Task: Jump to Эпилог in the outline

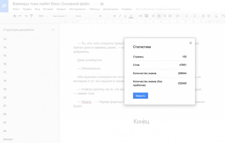Action: click(x=8, y=139)
